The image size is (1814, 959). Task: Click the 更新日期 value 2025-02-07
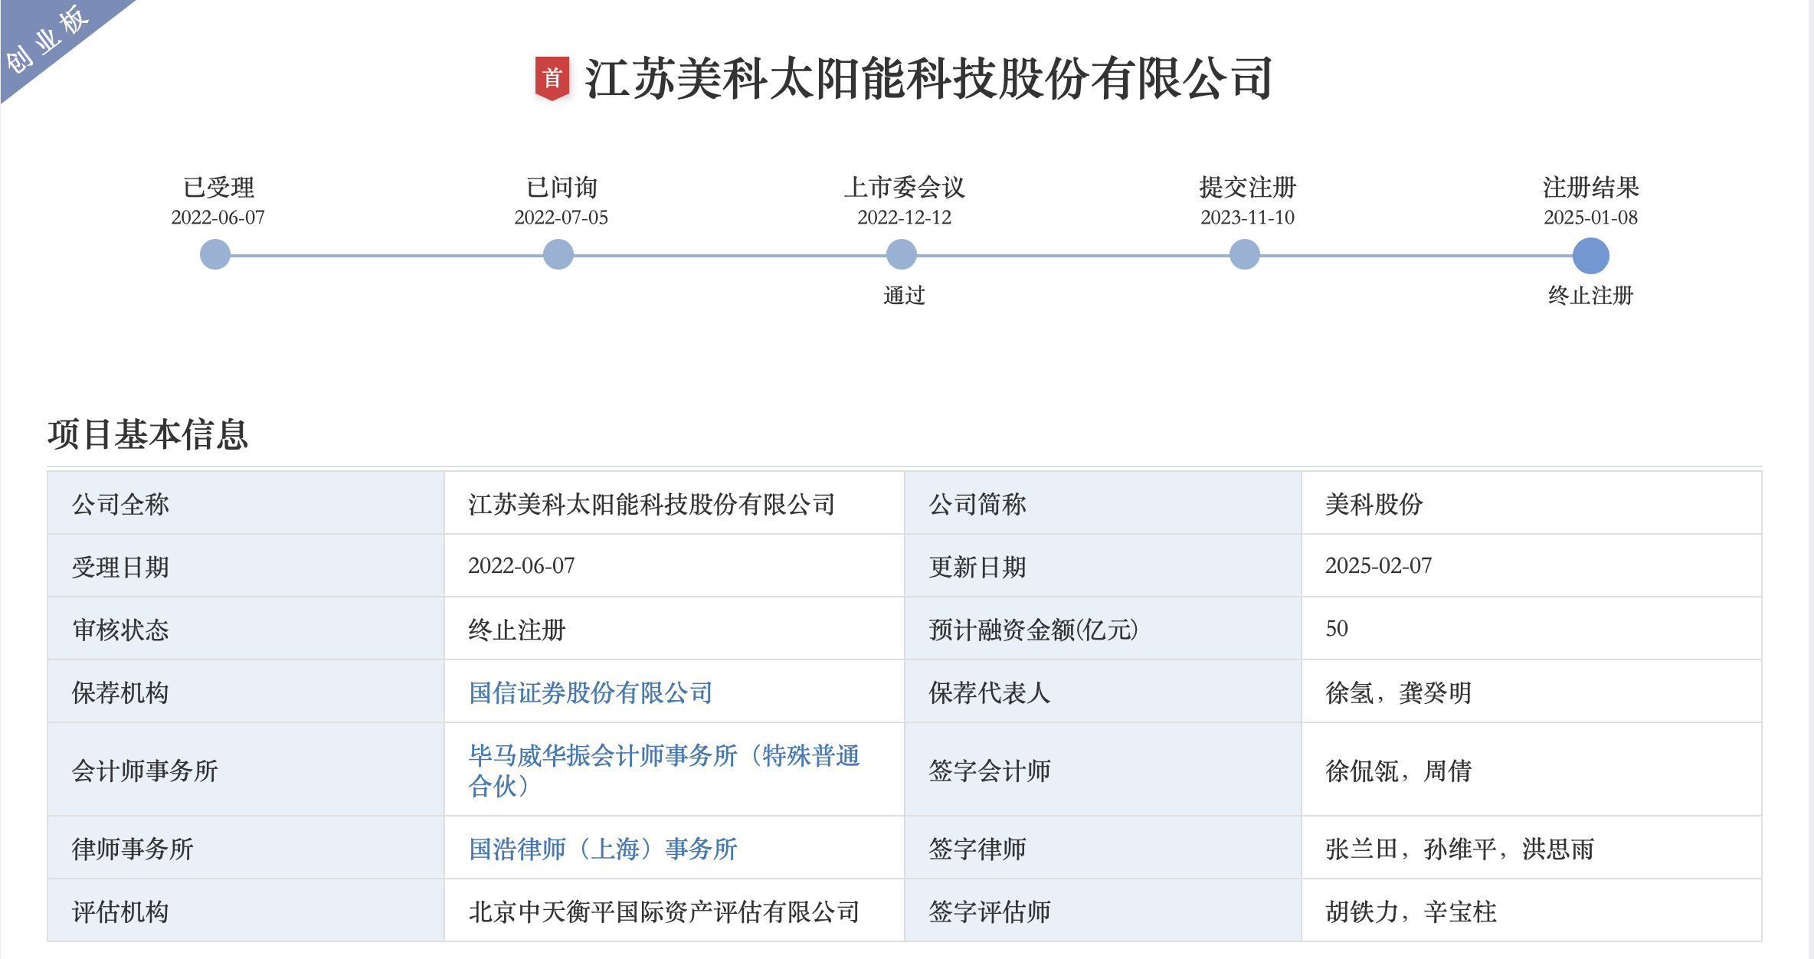coord(1378,566)
